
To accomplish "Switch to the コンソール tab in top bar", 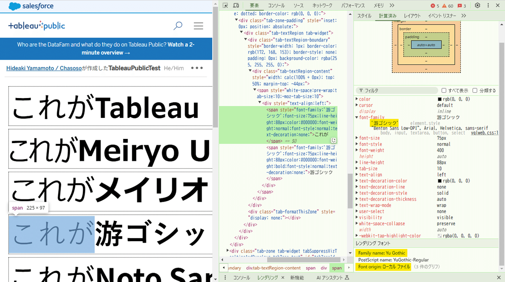I will point(276,5).
